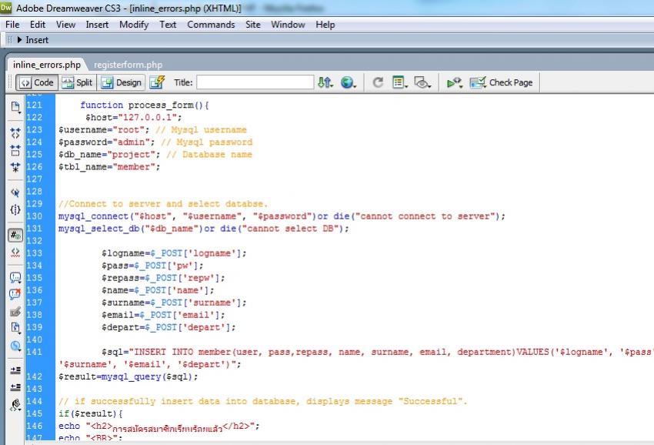Click the Collapse Full Tag icon
This screenshot has width=654, height=445.
coord(15,132)
